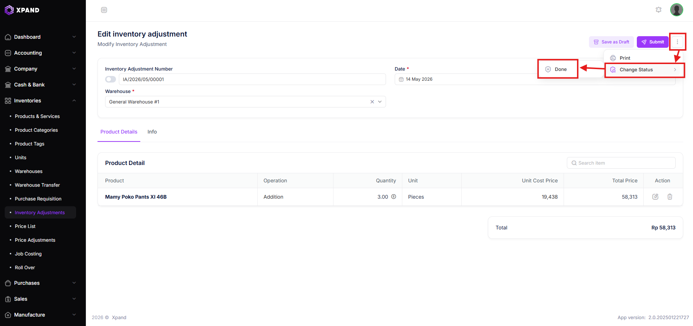Click Save as Draft button
Viewport: 693px width, 326px height.
[611, 42]
